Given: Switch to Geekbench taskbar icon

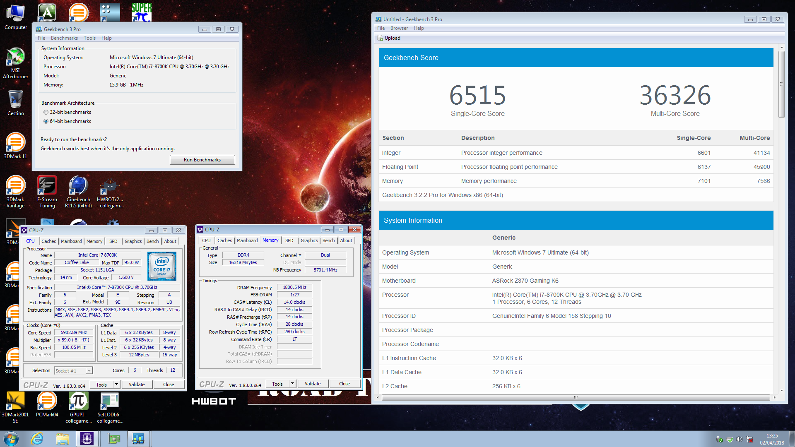Looking at the screenshot, I should [138, 439].
